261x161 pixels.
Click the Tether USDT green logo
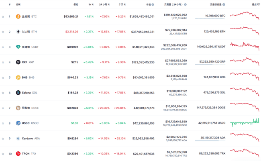tap(18, 47)
